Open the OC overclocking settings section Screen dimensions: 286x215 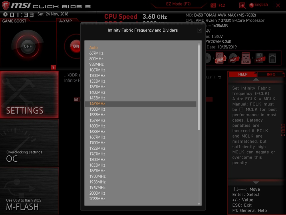coord(29,143)
